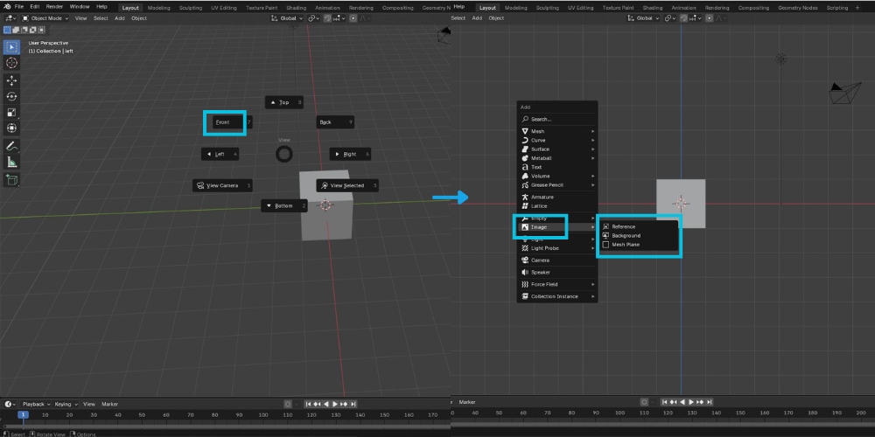Expand the Playback dropdown in timeline
The height and width of the screenshot is (437, 875).
(x=35, y=404)
